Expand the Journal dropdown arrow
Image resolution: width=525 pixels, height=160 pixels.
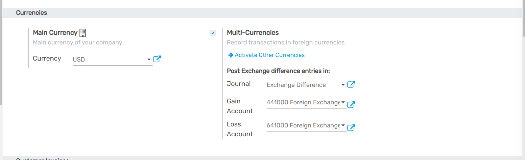(343, 85)
